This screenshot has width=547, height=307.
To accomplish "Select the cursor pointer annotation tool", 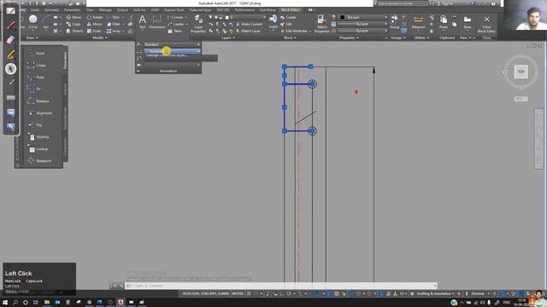I will tap(11, 68).
